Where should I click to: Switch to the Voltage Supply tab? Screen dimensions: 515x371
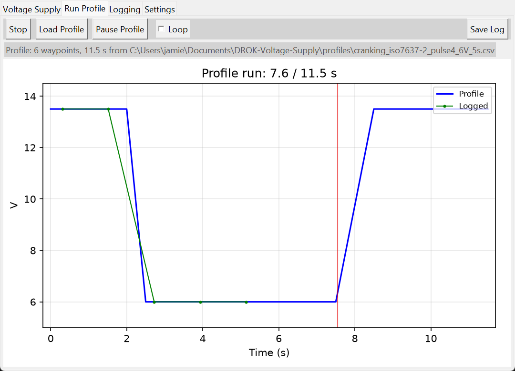(31, 9)
